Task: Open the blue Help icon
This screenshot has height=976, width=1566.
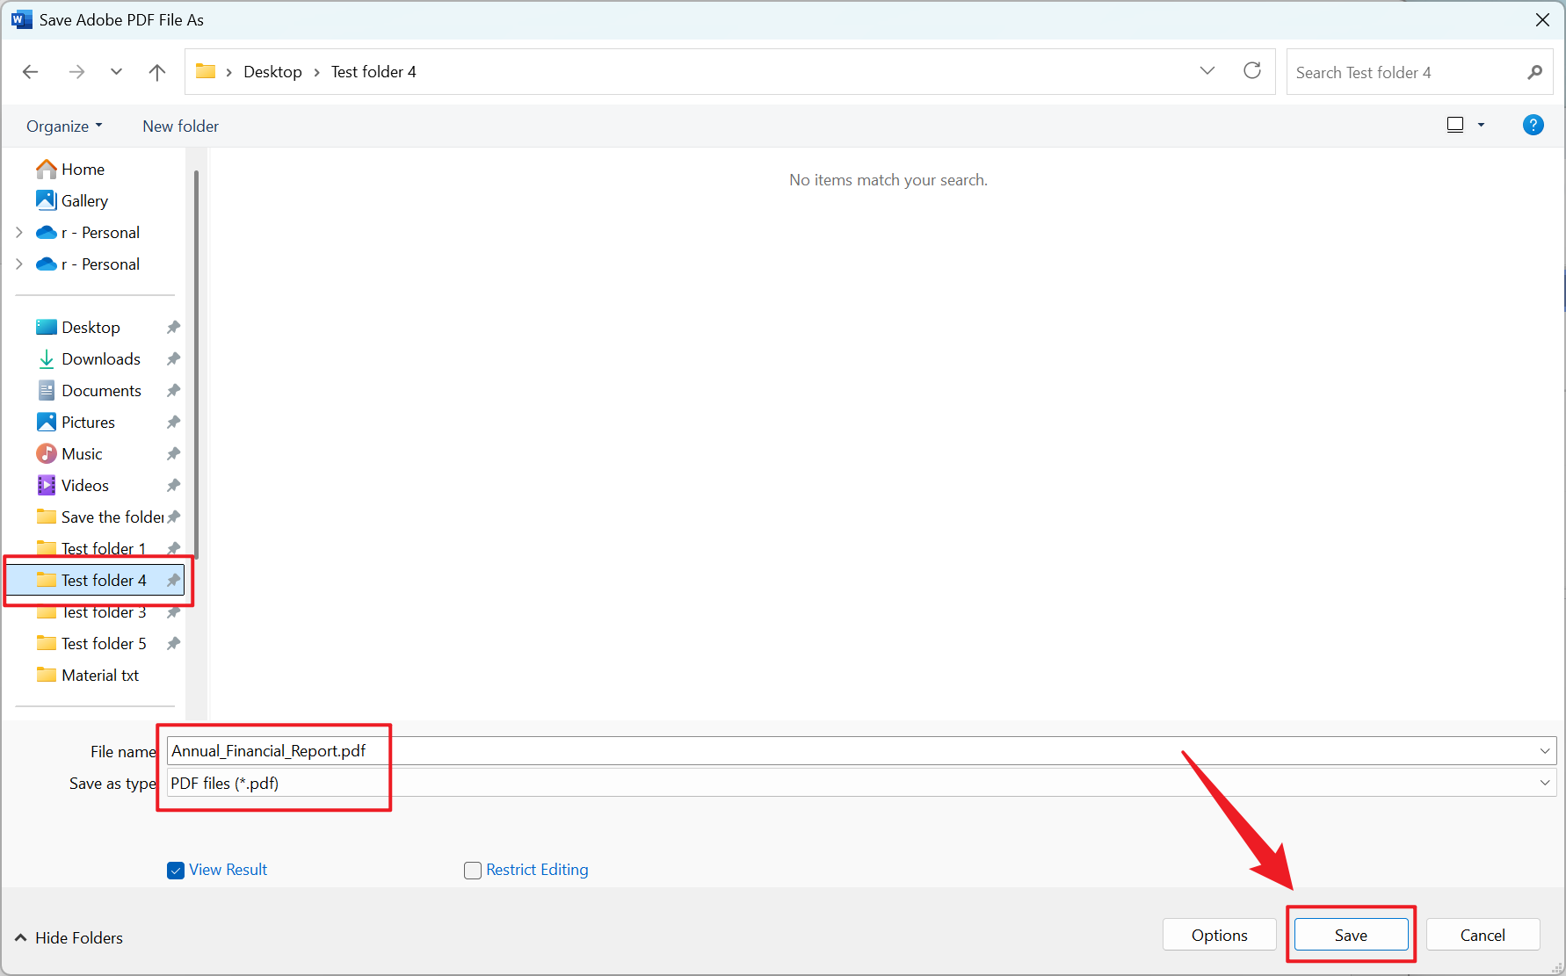Action: (x=1533, y=126)
